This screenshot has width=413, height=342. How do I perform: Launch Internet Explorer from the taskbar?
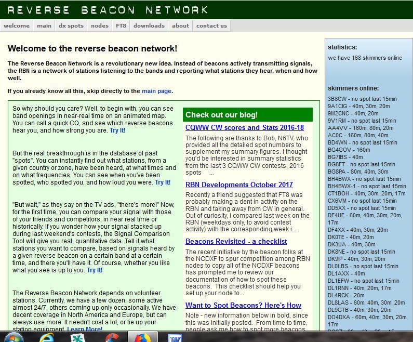click(x=47, y=337)
